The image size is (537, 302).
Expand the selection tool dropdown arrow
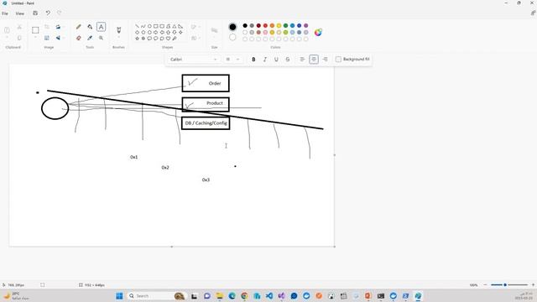pos(35,38)
